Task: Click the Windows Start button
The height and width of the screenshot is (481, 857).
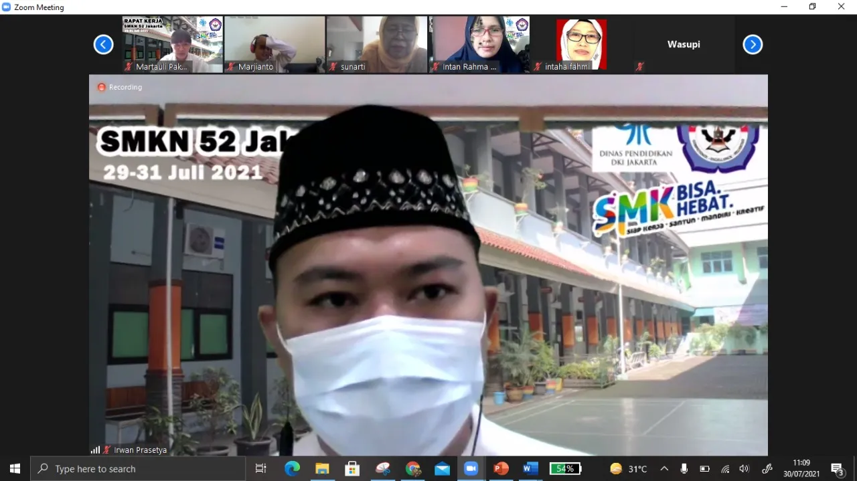Action: tap(15, 469)
